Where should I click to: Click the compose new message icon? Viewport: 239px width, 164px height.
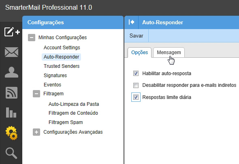coord(12,32)
